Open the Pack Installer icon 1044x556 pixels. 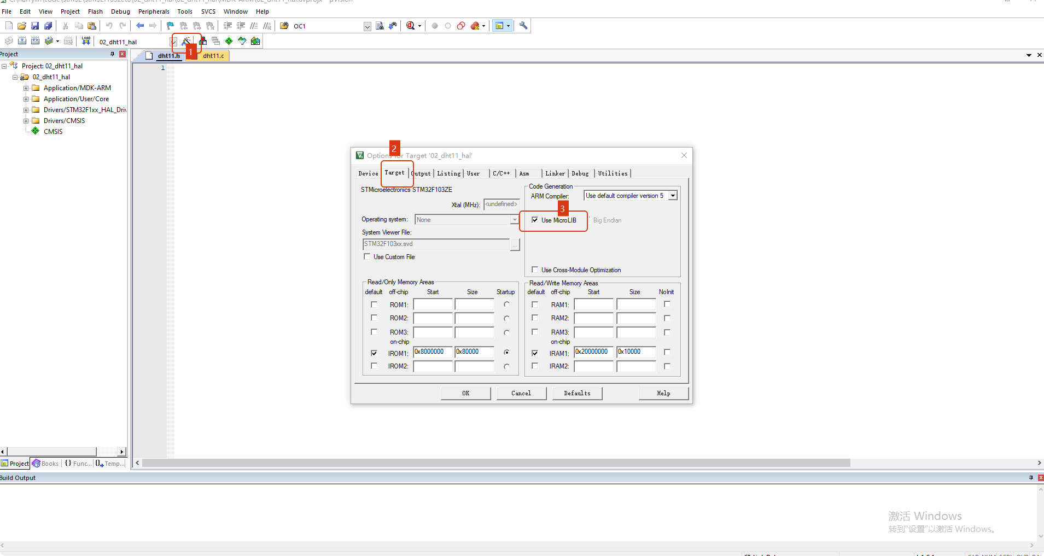tap(255, 41)
